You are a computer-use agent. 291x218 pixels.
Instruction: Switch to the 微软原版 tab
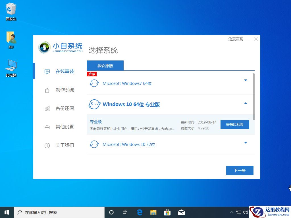tap(105, 65)
